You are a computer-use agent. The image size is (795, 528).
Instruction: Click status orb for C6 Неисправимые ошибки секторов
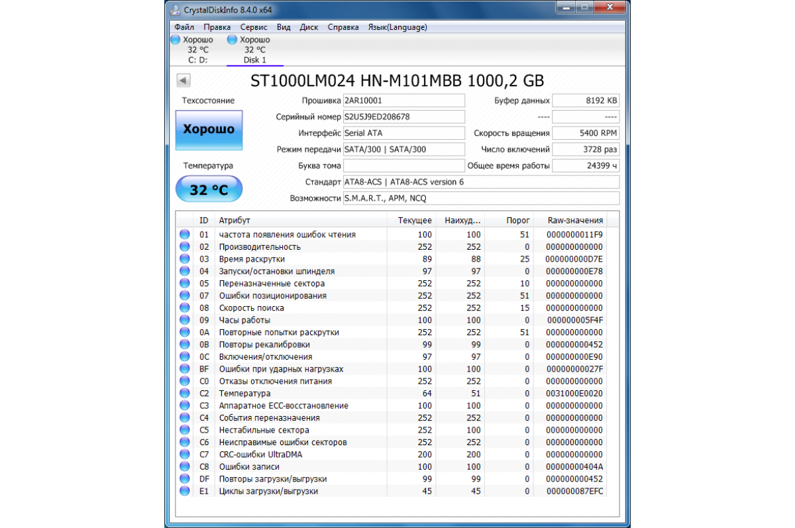pyautogui.click(x=184, y=442)
